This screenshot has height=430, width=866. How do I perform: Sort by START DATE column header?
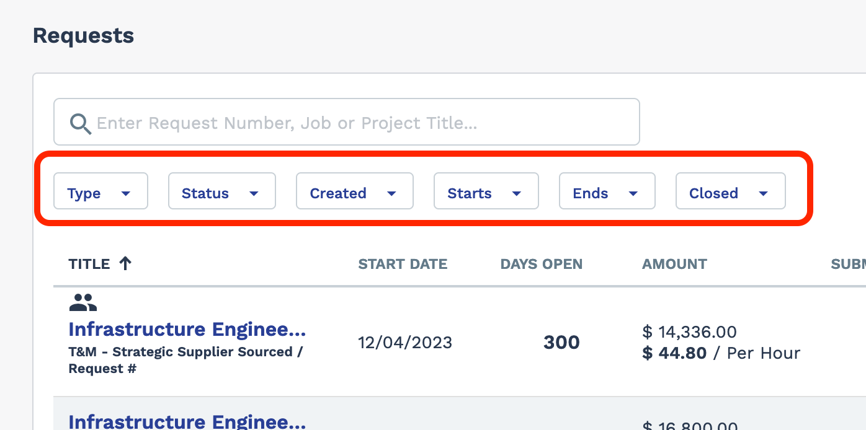pyautogui.click(x=403, y=264)
